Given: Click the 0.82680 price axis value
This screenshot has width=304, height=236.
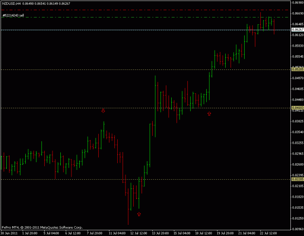Looking at the screenshot, I should point(298,164).
